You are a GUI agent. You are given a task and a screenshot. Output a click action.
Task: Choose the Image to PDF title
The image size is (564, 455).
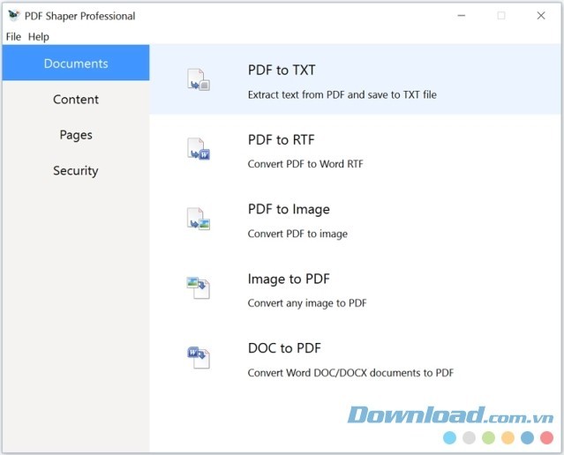pos(289,279)
